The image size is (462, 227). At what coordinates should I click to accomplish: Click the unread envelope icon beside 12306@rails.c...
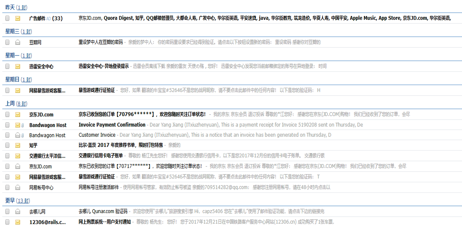point(18,222)
